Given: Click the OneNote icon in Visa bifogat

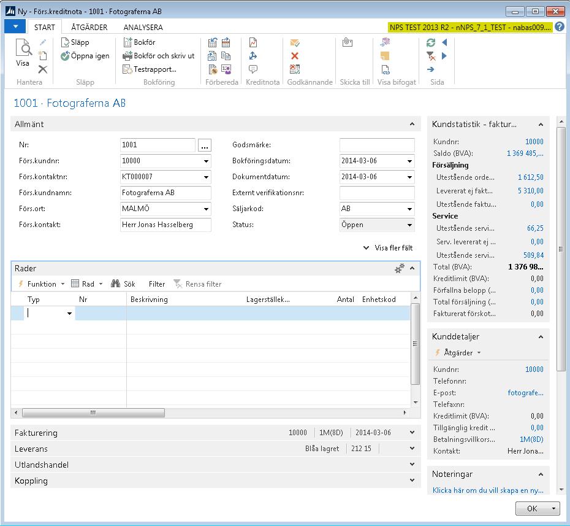Looking at the screenshot, I should [385, 42].
